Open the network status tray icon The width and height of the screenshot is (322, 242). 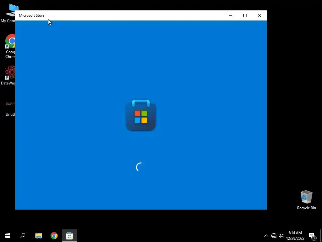click(x=274, y=236)
